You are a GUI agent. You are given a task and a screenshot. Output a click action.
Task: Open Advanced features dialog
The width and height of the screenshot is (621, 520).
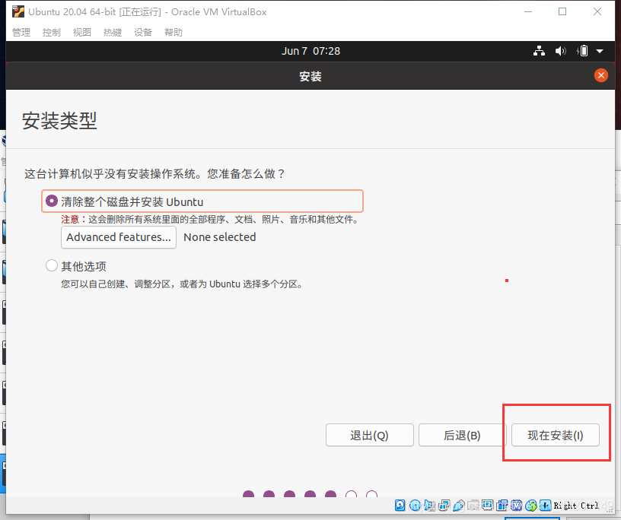[119, 237]
